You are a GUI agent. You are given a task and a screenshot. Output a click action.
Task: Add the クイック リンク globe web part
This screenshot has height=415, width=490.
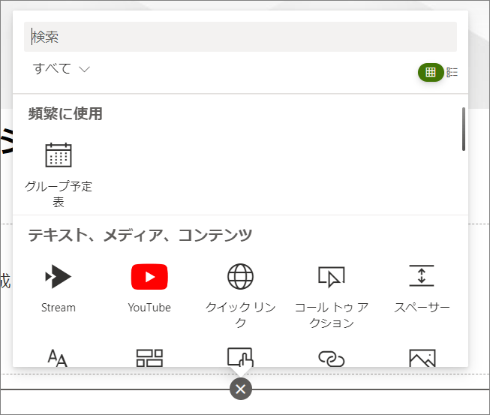(240, 296)
